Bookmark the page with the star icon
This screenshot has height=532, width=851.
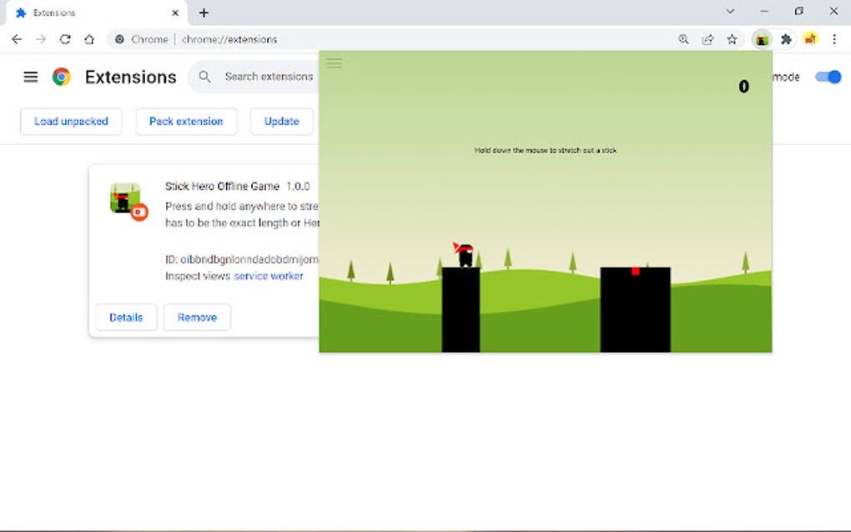click(x=732, y=39)
